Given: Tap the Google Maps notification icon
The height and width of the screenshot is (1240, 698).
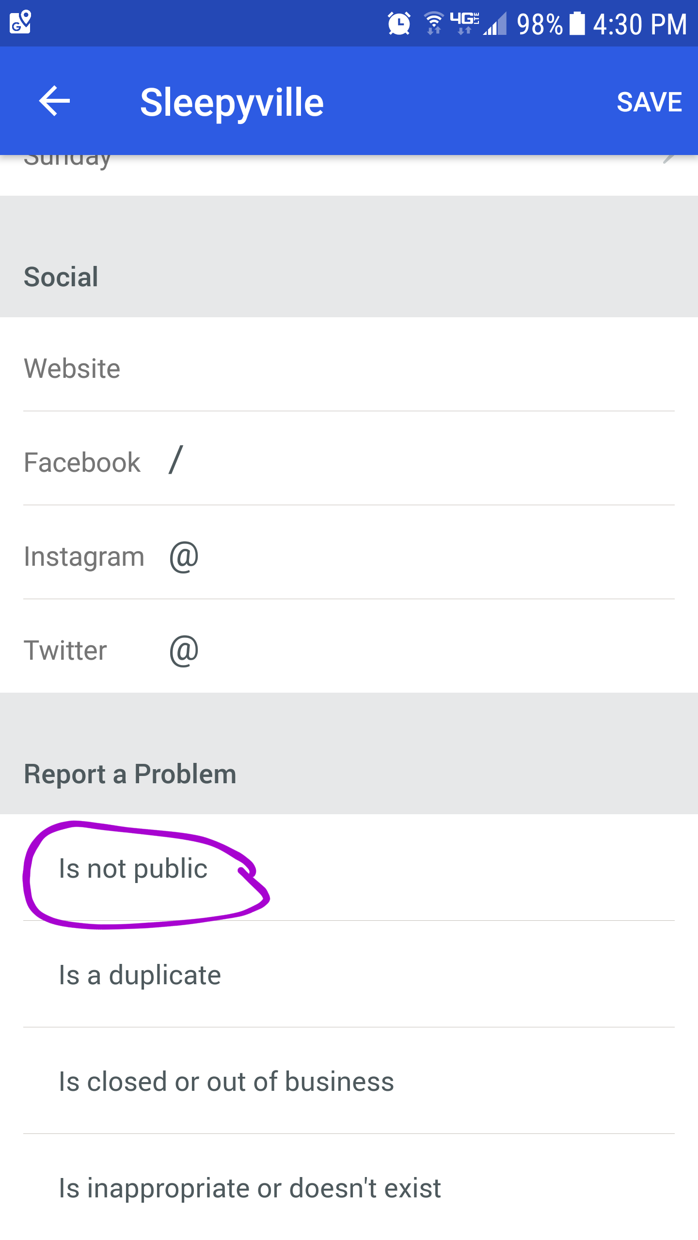Looking at the screenshot, I should [20, 22].
